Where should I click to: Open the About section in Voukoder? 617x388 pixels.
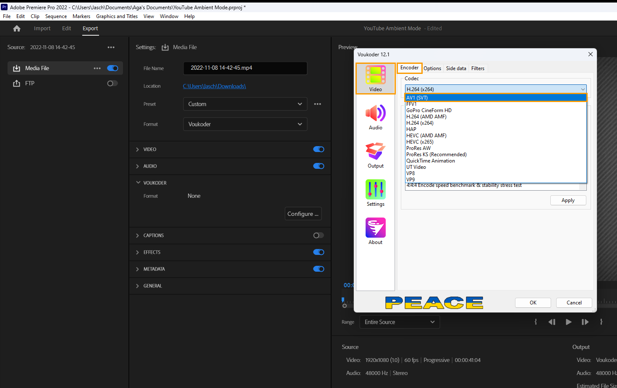point(376,232)
